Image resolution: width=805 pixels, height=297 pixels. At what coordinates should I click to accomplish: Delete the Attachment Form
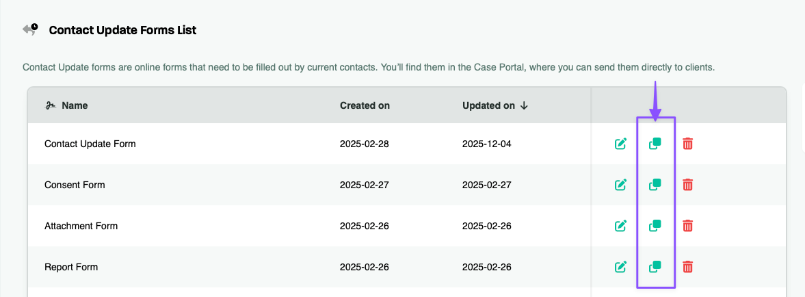coord(688,226)
